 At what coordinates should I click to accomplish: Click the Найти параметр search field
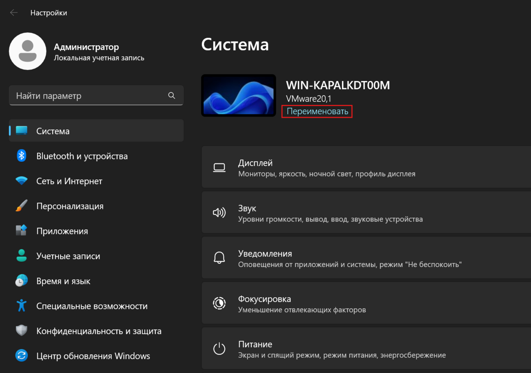(88, 96)
